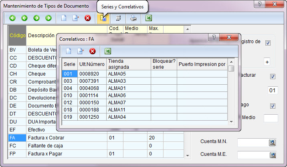Jump to last record with rightmost green arrow
287x167 pixels.
click(x=48, y=18)
